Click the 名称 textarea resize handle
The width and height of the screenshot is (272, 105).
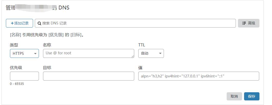[x=133, y=56]
